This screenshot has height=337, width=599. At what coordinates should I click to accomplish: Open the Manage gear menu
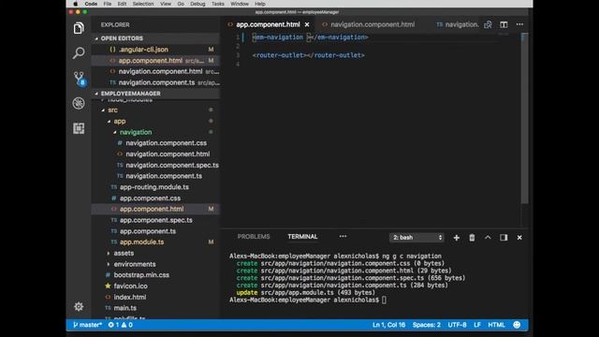tap(79, 306)
